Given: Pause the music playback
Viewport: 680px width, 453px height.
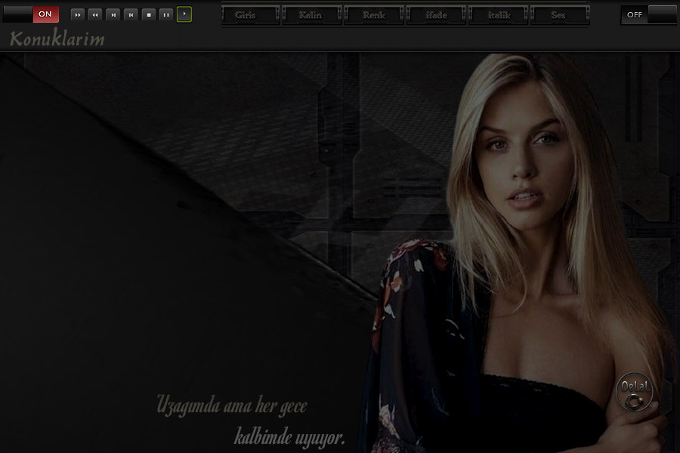Looking at the screenshot, I should click(166, 14).
